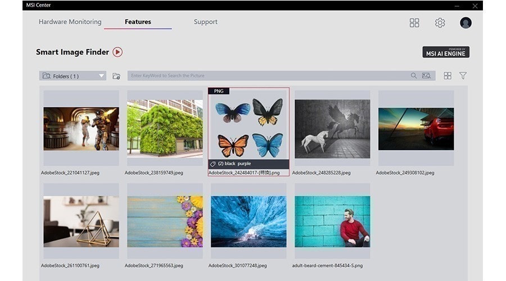Open the user profile avatar

(466, 22)
